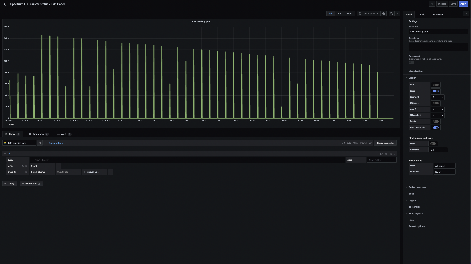Add a Group By with the plus button

click(x=111, y=172)
